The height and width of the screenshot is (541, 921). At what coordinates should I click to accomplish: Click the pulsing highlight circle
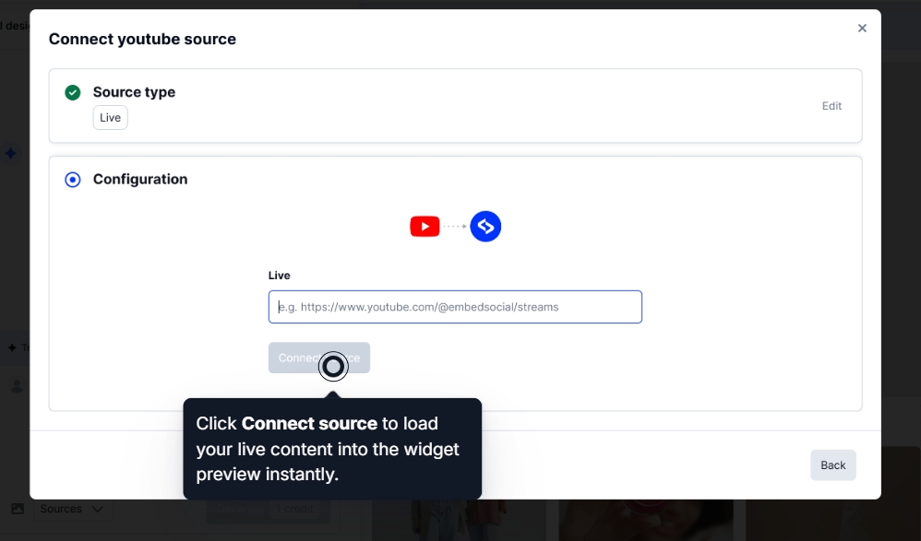pyautogui.click(x=333, y=366)
